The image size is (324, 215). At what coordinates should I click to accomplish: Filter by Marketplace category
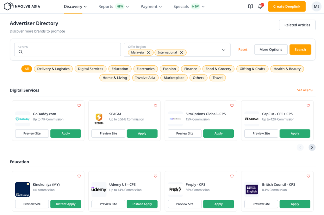tap(174, 78)
